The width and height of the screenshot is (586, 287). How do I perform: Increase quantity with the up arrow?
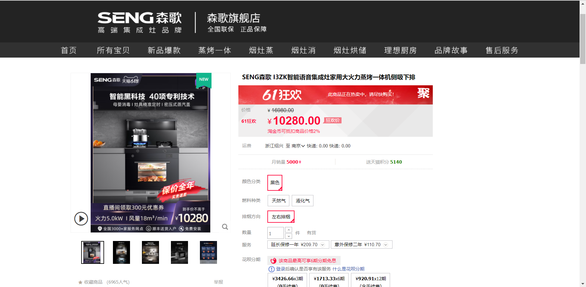coord(289,230)
